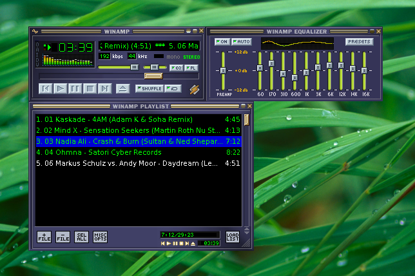Skip to next track in main window
Image resolution: width=415 pixels, height=276 pixels.
click(x=104, y=89)
